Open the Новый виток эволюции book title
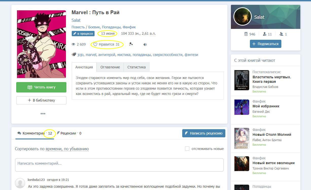This screenshot has height=190, width=311. [273, 163]
